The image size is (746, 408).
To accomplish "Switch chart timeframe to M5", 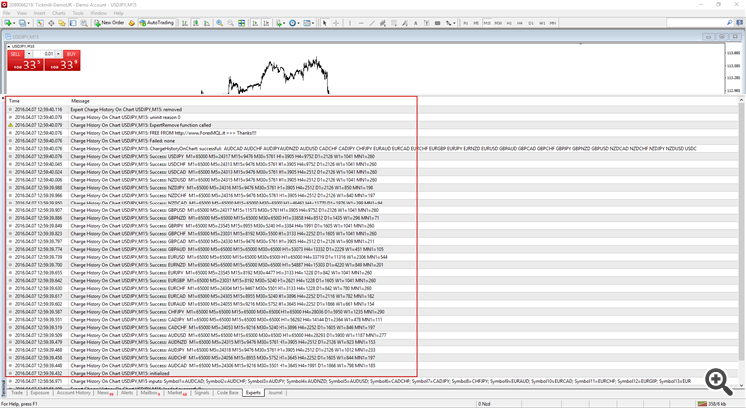I will (x=476, y=23).
